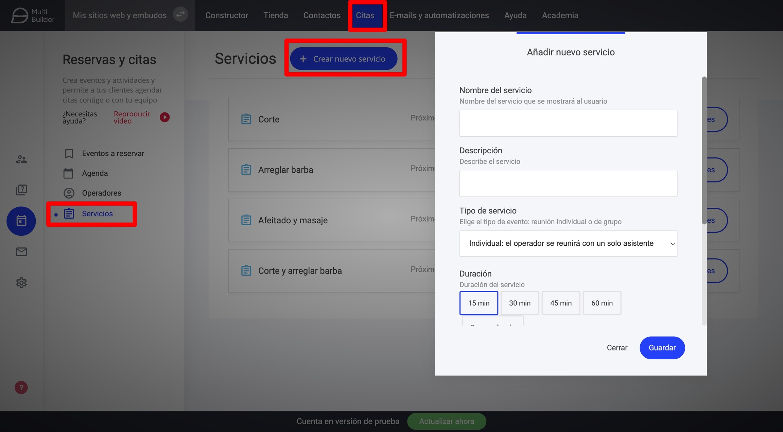Expand the Tipo de servicio dropdown
The image size is (783, 432).
pyautogui.click(x=568, y=244)
